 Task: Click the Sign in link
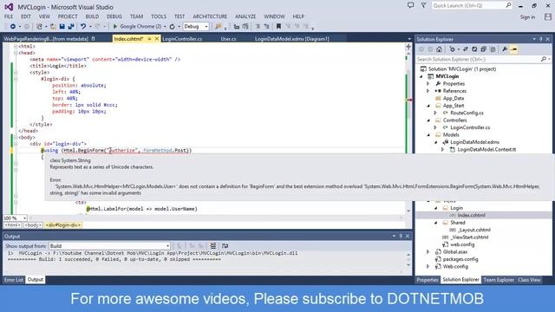click(x=527, y=17)
